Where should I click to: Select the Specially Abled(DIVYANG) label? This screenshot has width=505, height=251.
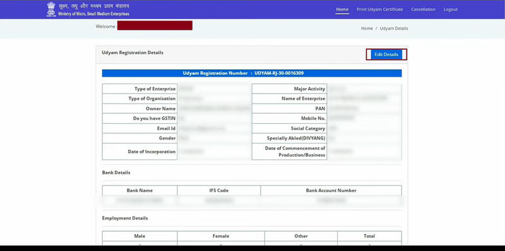tap(296, 138)
